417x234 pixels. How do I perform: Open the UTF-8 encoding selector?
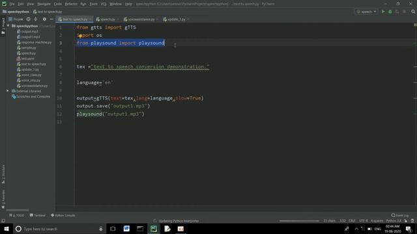coord(364,221)
